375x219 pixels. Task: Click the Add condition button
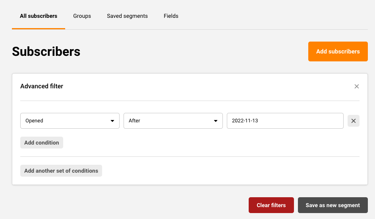click(x=42, y=143)
